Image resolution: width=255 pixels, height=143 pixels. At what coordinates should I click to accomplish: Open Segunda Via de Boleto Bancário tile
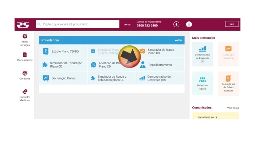point(228,83)
